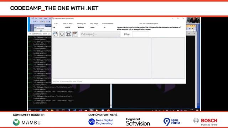228x128 pixels.
Task: Click the 'Custom Header' label
Action: 108,23
